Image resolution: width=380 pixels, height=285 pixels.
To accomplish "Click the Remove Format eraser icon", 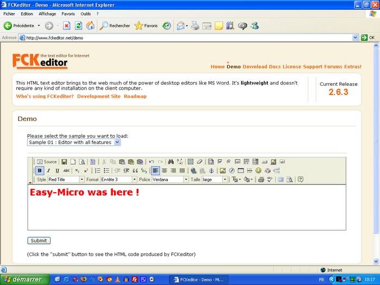I will [199, 162].
